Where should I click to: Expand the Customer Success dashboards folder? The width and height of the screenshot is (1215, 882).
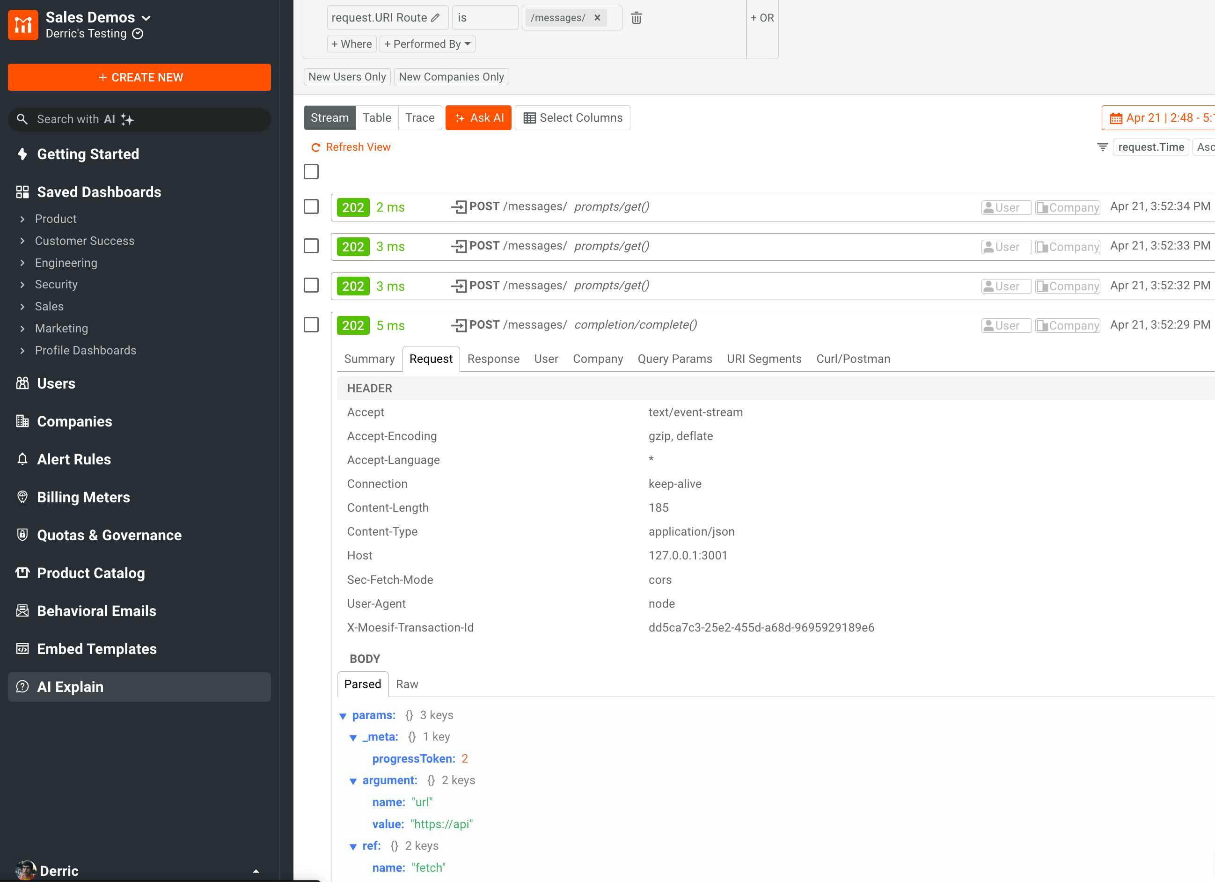click(x=22, y=241)
